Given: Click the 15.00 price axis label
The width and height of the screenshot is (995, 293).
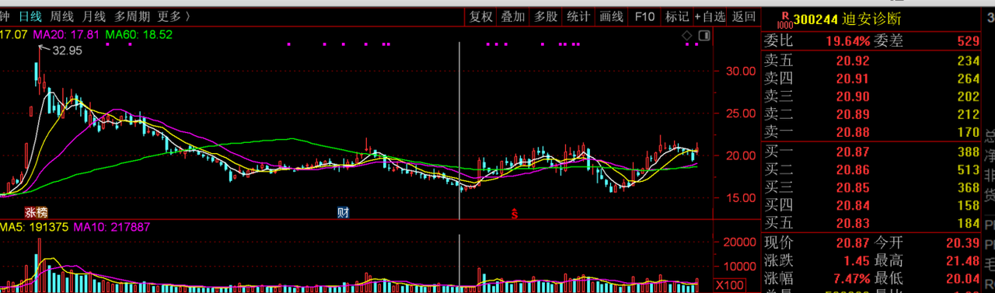Looking at the screenshot, I should 740,198.
